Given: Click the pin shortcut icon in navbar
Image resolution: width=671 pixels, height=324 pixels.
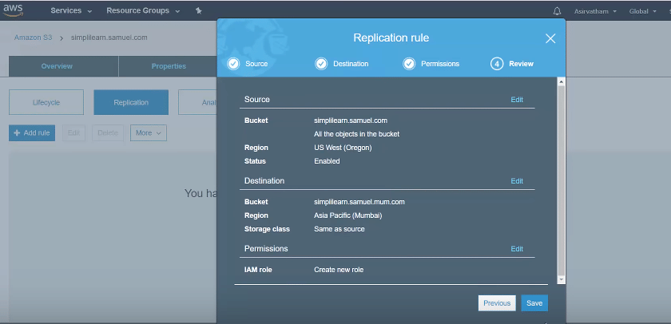Looking at the screenshot, I should coord(199,10).
